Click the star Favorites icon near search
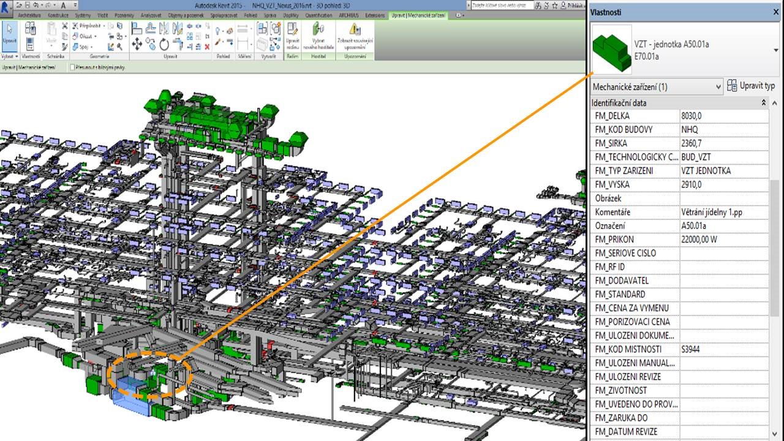Image resolution: width=784 pixels, height=441 pixels. [554, 6]
